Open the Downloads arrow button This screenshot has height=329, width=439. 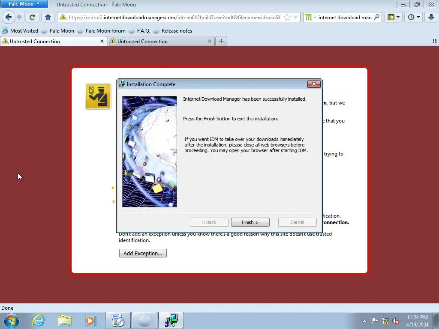tap(431, 17)
